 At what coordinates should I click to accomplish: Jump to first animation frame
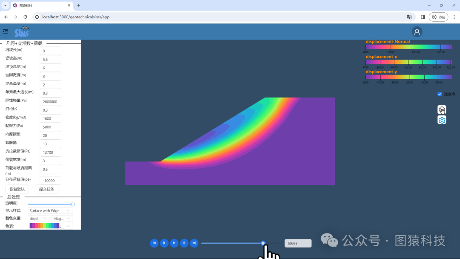[x=154, y=243]
